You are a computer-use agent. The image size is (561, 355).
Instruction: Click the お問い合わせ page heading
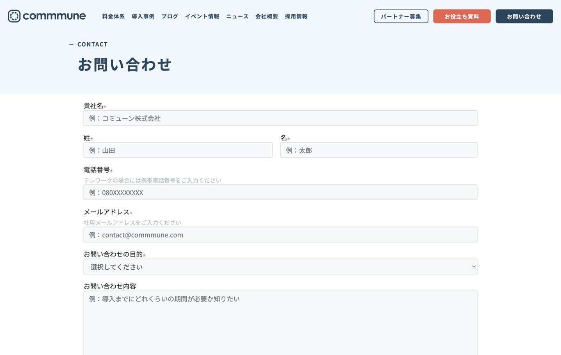point(124,64)
